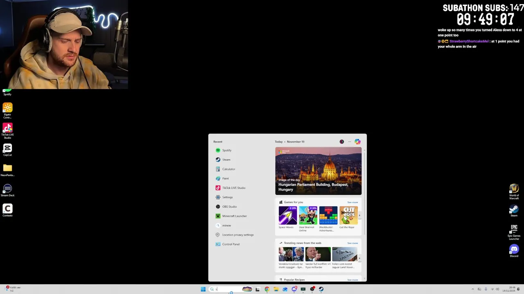Click the Windows Start button
524x294 pixels.
pos(203,289)
